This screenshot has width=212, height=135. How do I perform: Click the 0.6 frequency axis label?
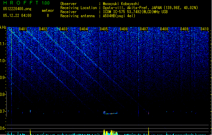point(3,128)
